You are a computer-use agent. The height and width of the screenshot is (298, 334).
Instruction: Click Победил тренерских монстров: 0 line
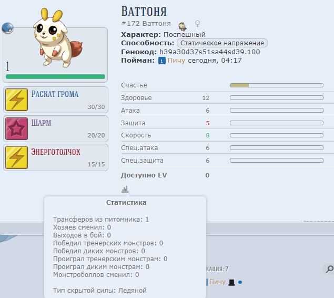(x=108, y=243)
